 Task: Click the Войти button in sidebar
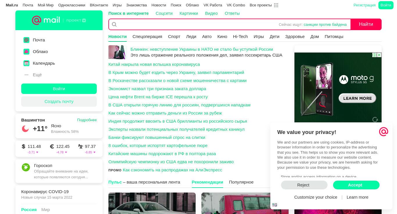(59, 89)
